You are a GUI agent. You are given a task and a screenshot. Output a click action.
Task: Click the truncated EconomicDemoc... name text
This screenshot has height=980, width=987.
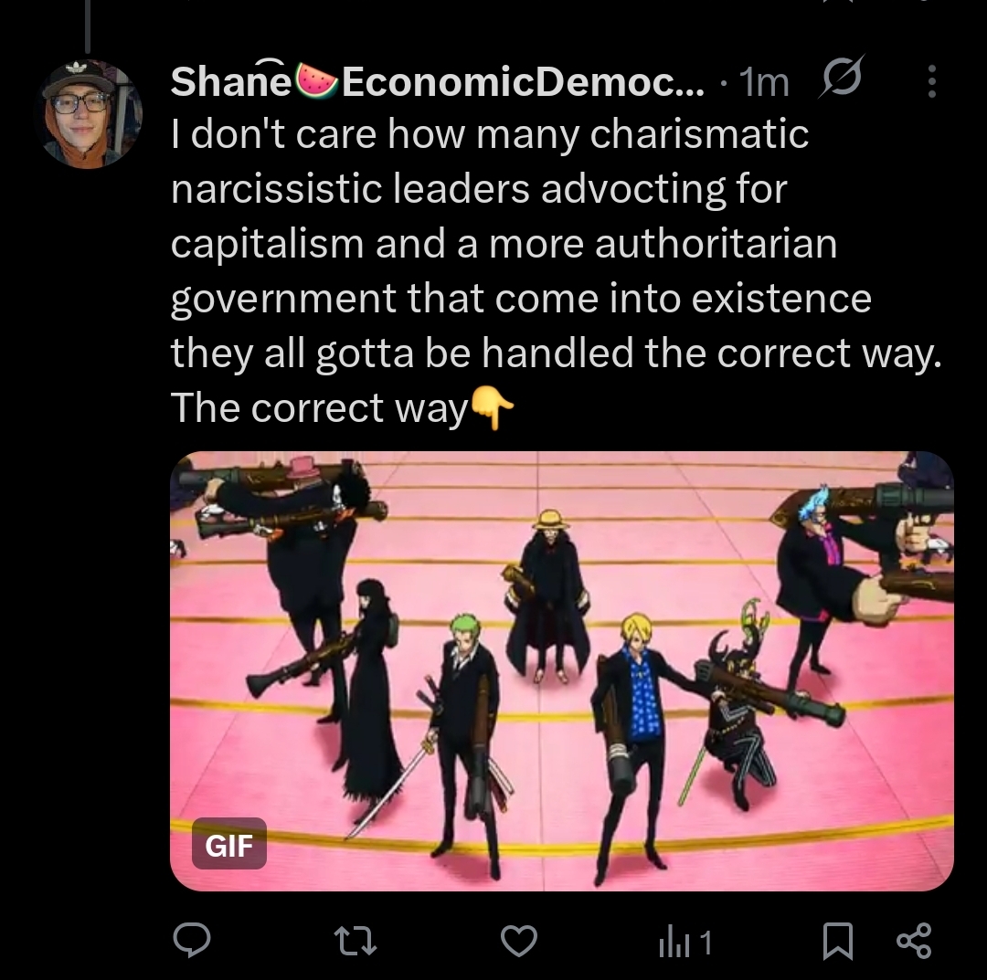523,82
